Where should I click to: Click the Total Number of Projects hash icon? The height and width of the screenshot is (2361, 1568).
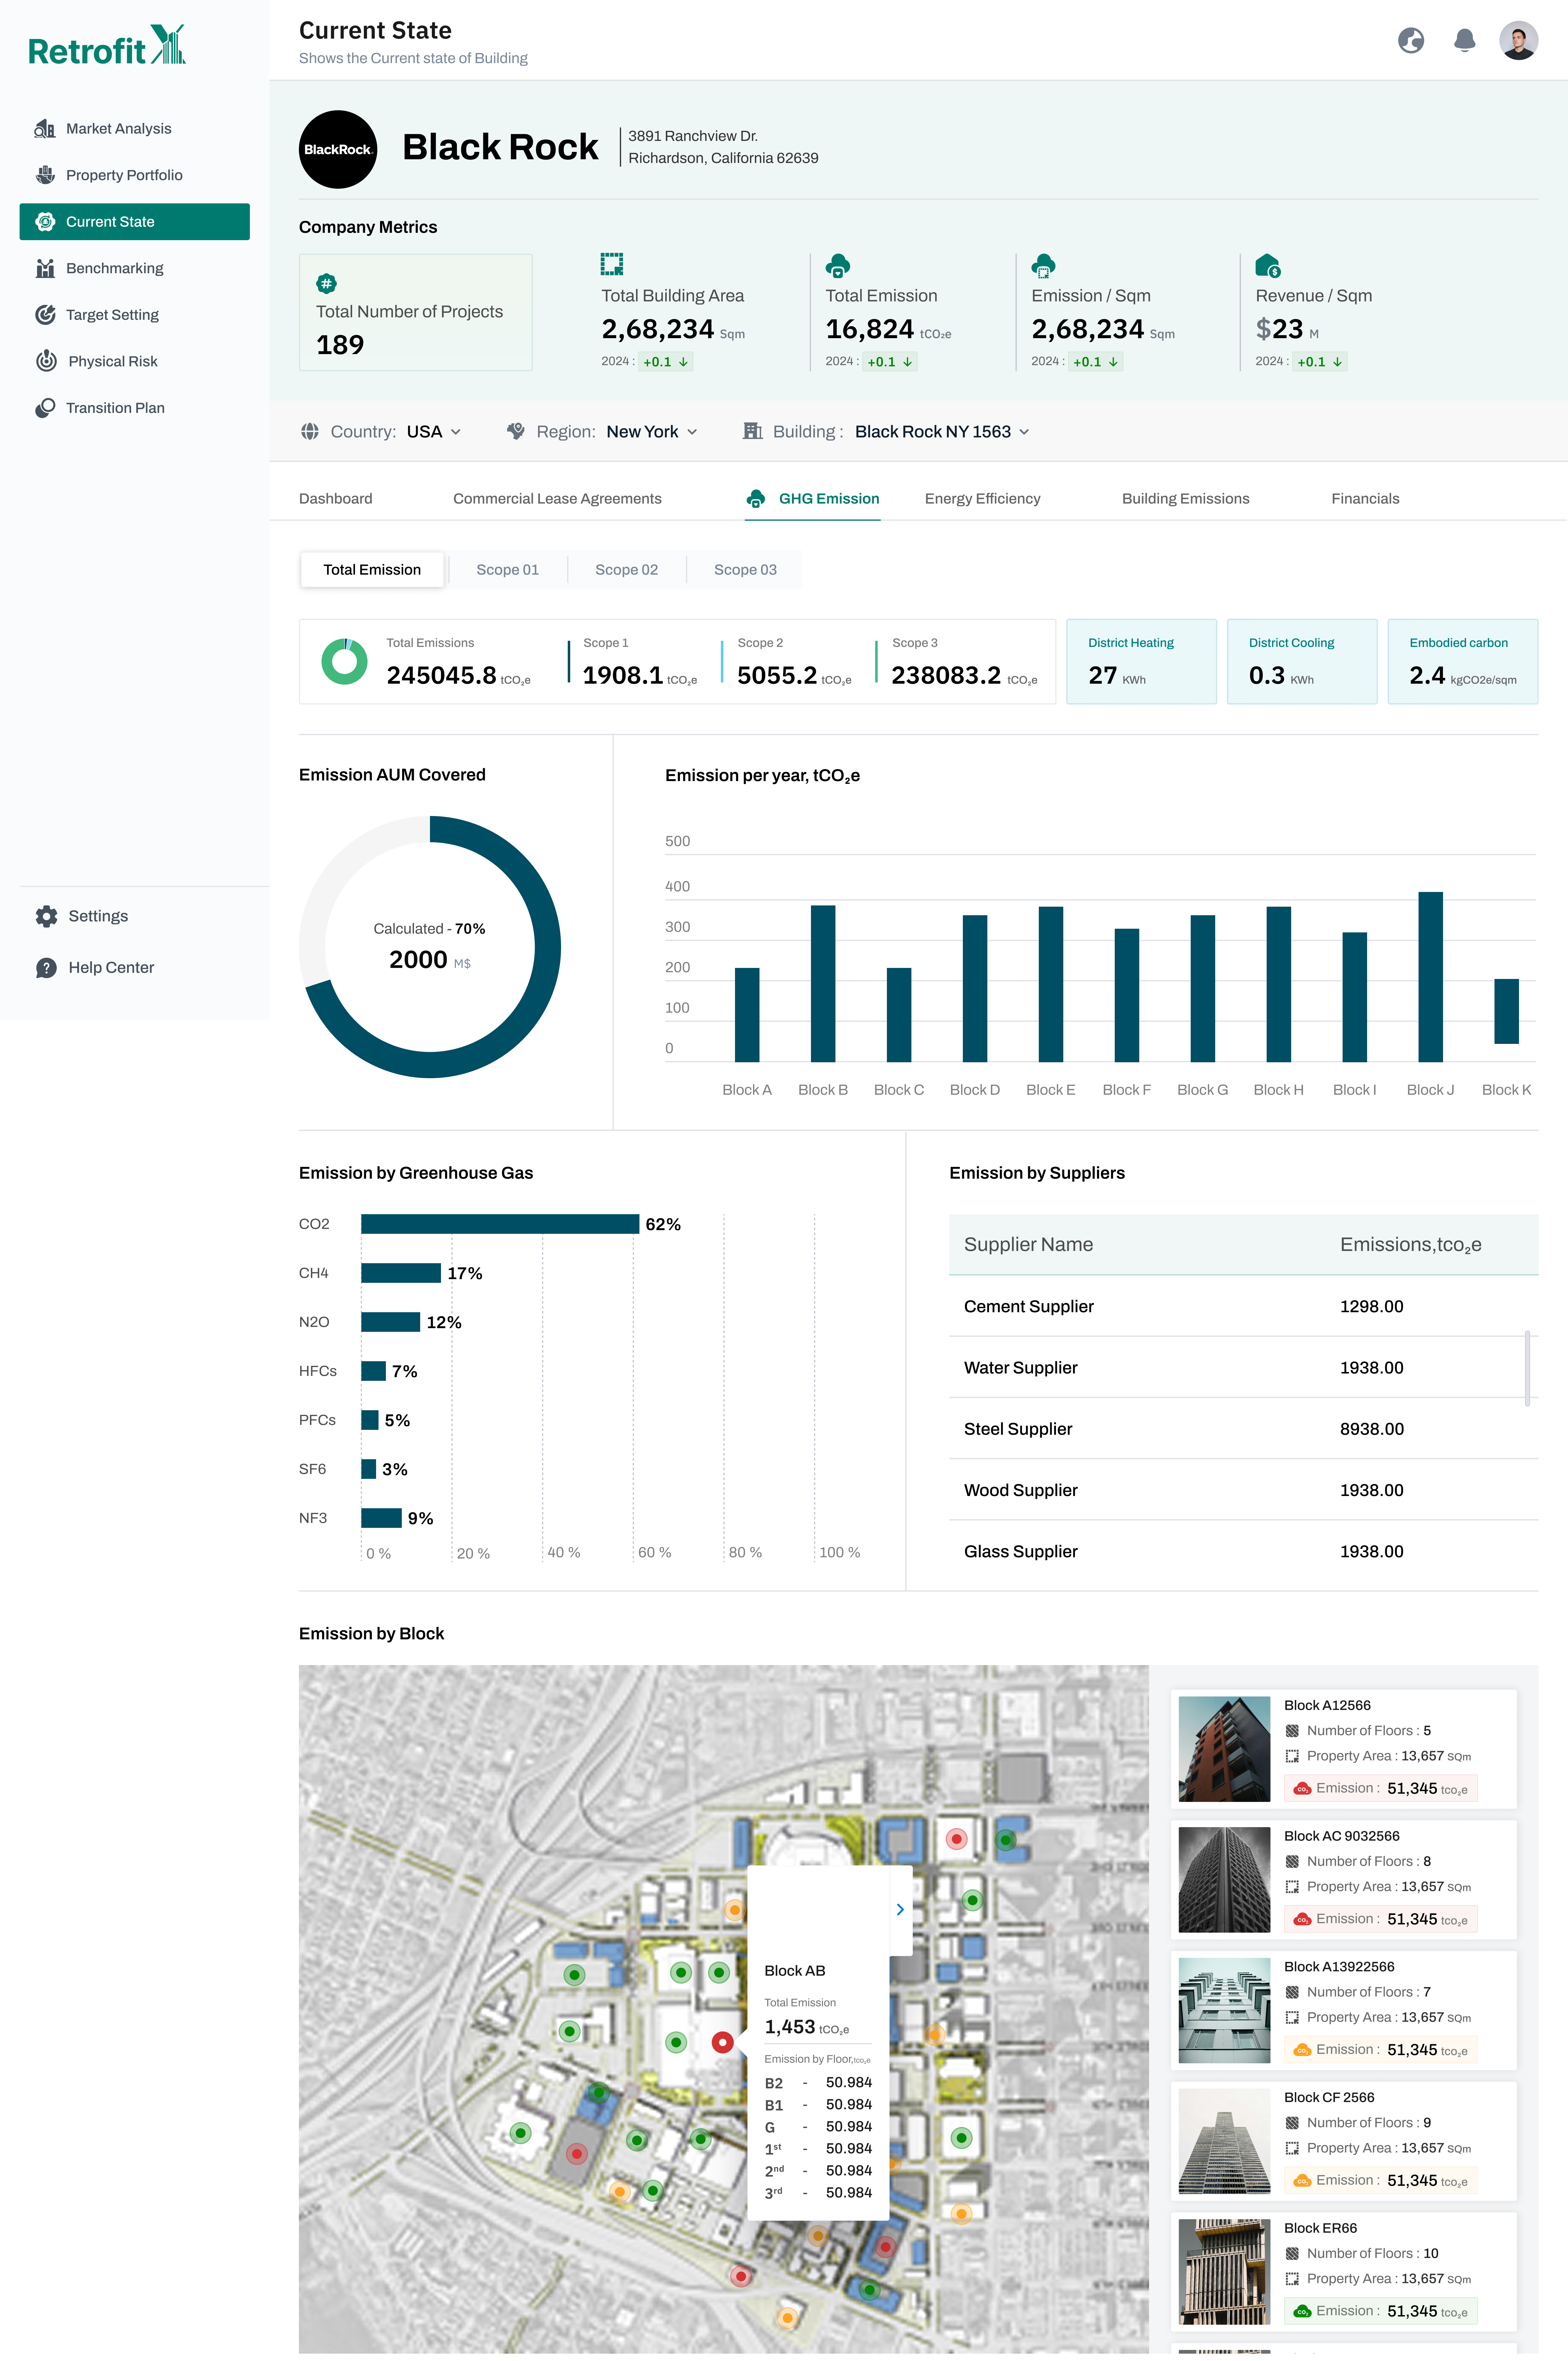coord(326,284)
